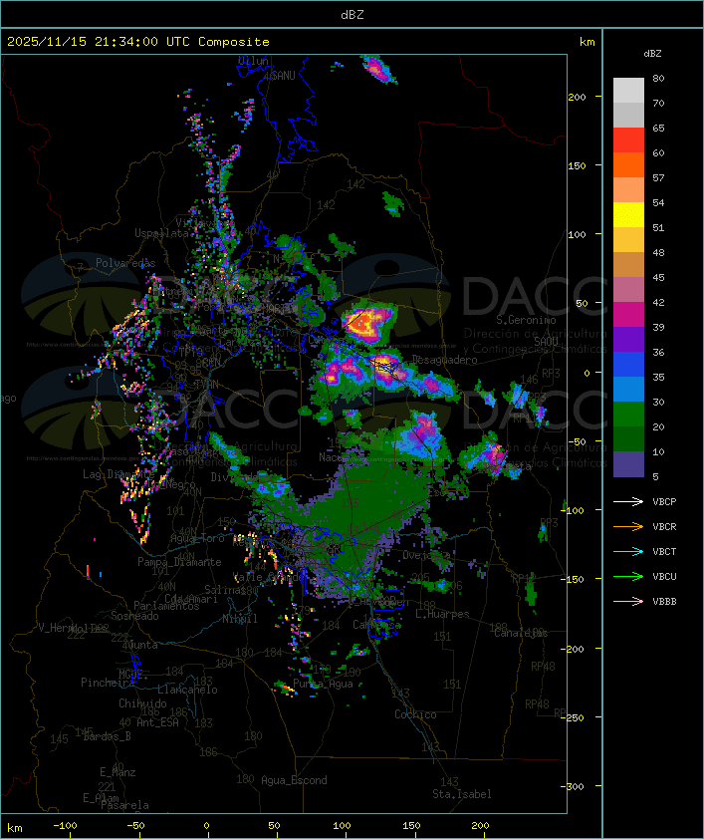
Task: Click the Canalejas map label
Action: 521,633
